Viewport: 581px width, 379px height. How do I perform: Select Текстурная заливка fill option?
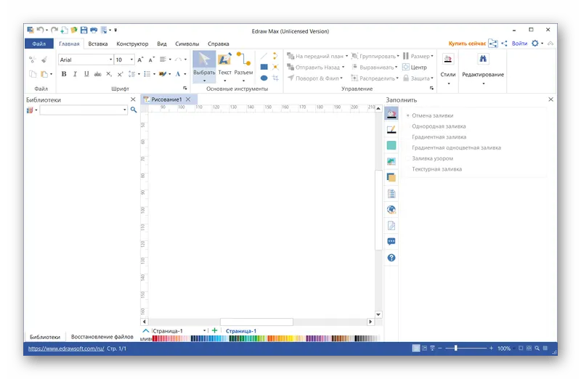tap(436, 169)
